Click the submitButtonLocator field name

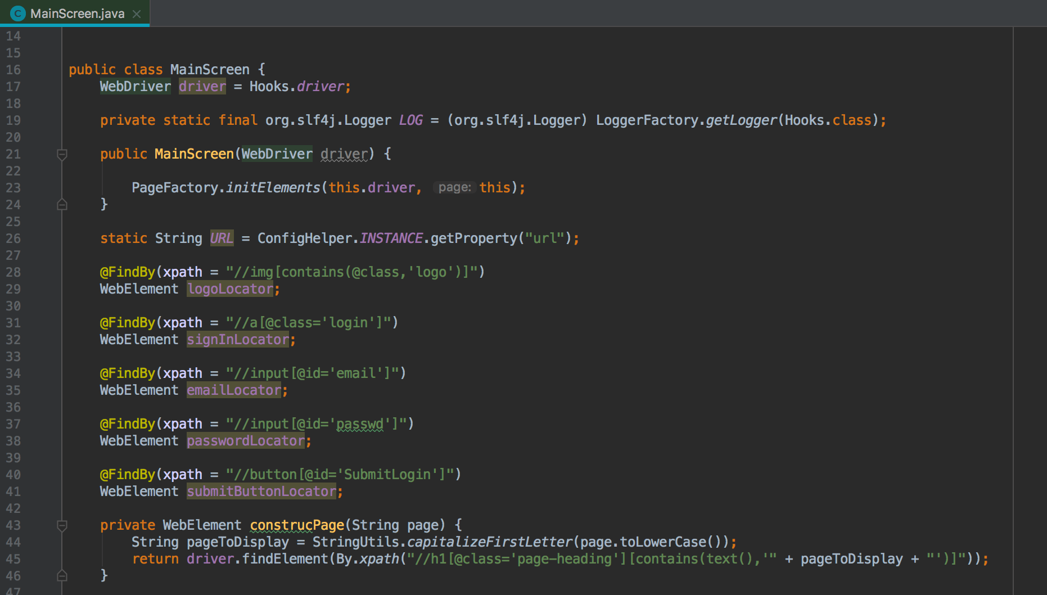click(x=261, y=492)
